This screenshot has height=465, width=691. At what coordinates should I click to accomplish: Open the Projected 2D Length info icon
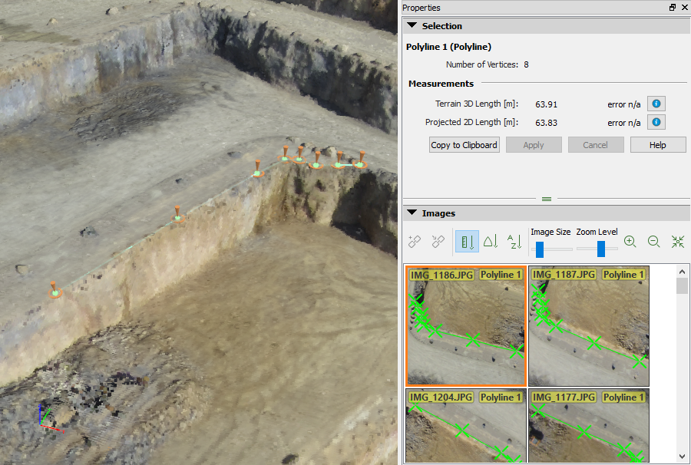tap(656, 122)
